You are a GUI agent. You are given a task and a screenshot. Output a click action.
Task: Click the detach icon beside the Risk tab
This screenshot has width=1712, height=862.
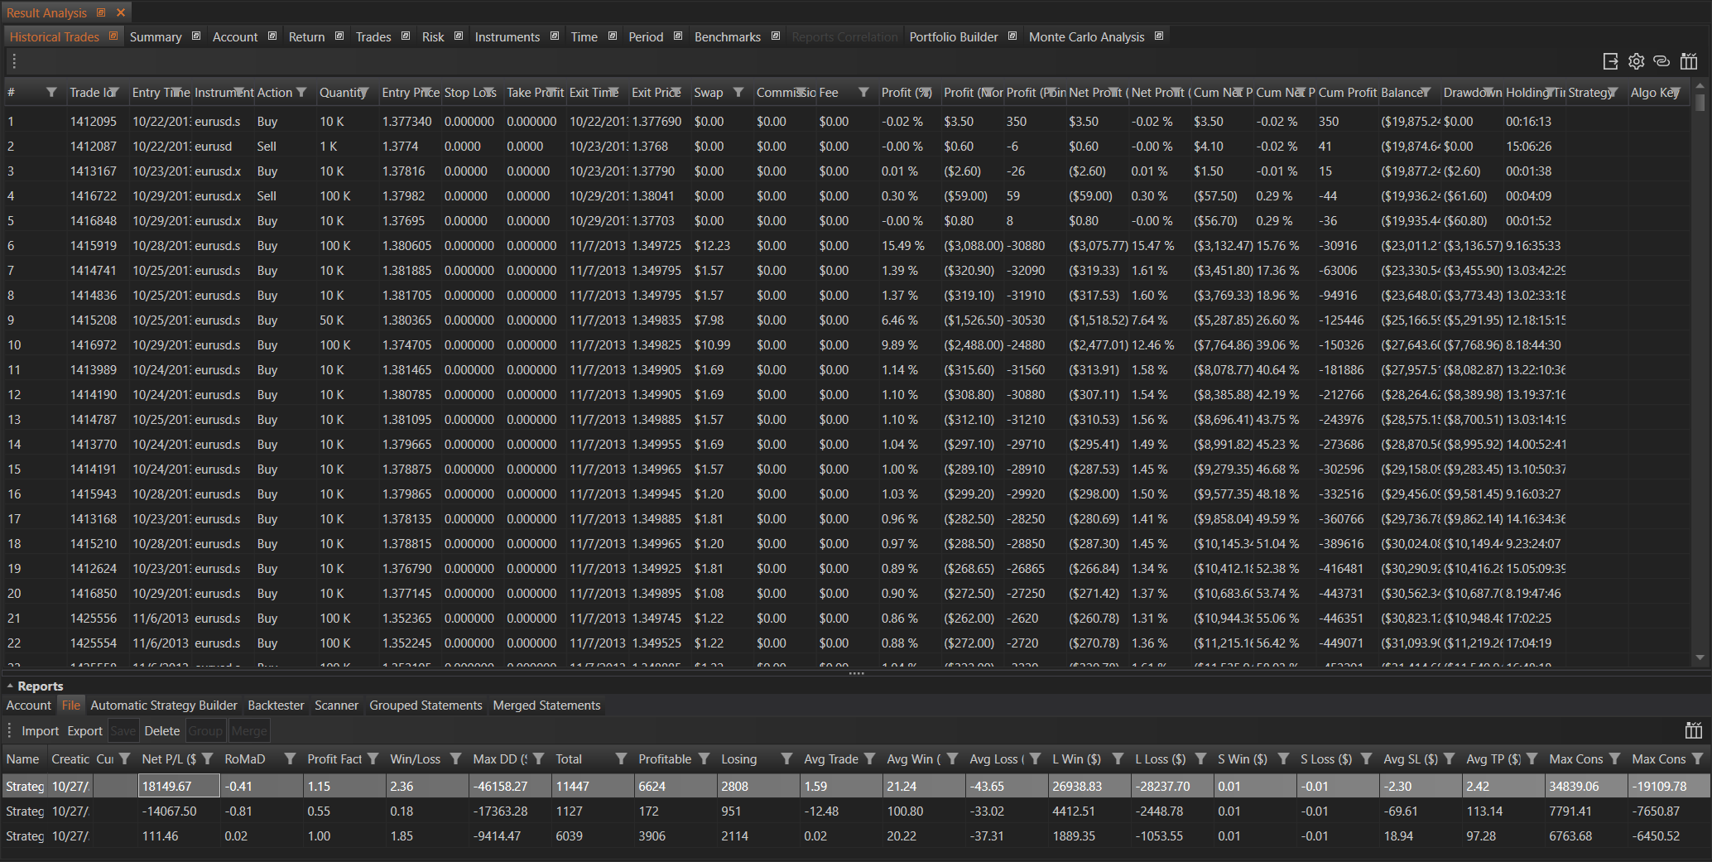459,36
